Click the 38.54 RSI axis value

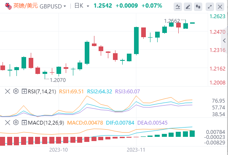218,114
